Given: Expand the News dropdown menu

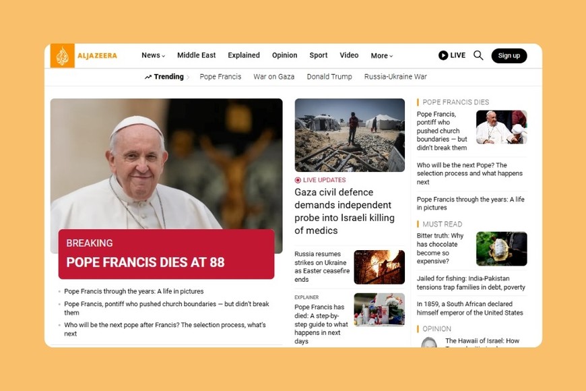Looking at the screenshot, I should point(153,55).
